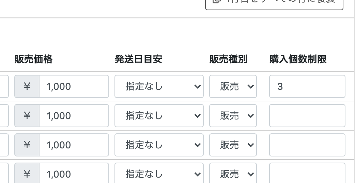Click the ¥ symbol in the first row
355x183 pixels.
tap(27, 86)
